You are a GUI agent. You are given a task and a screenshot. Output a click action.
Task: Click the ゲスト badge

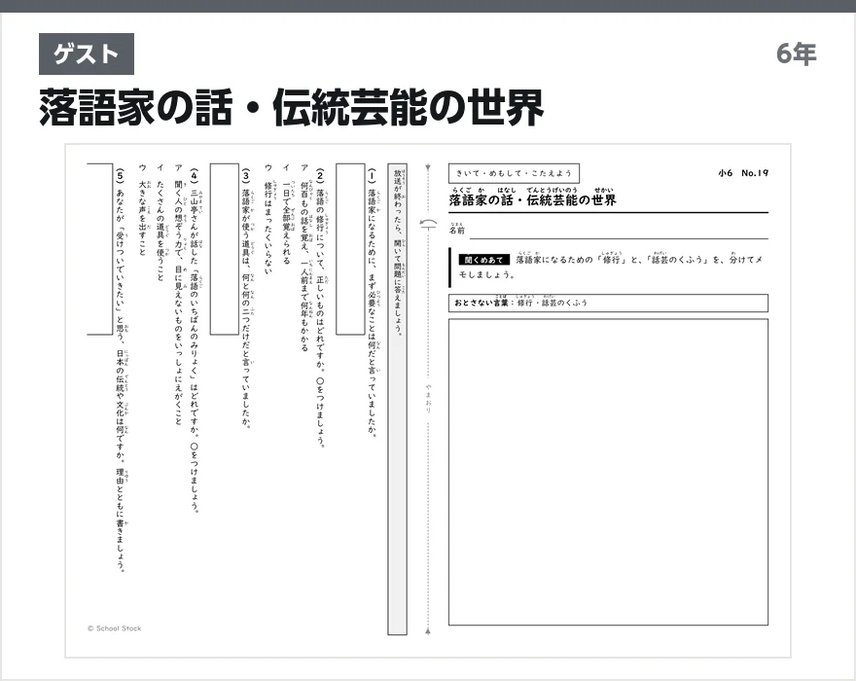click(x=87, y=54)
